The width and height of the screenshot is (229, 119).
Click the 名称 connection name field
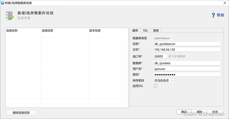coord(187,44)
